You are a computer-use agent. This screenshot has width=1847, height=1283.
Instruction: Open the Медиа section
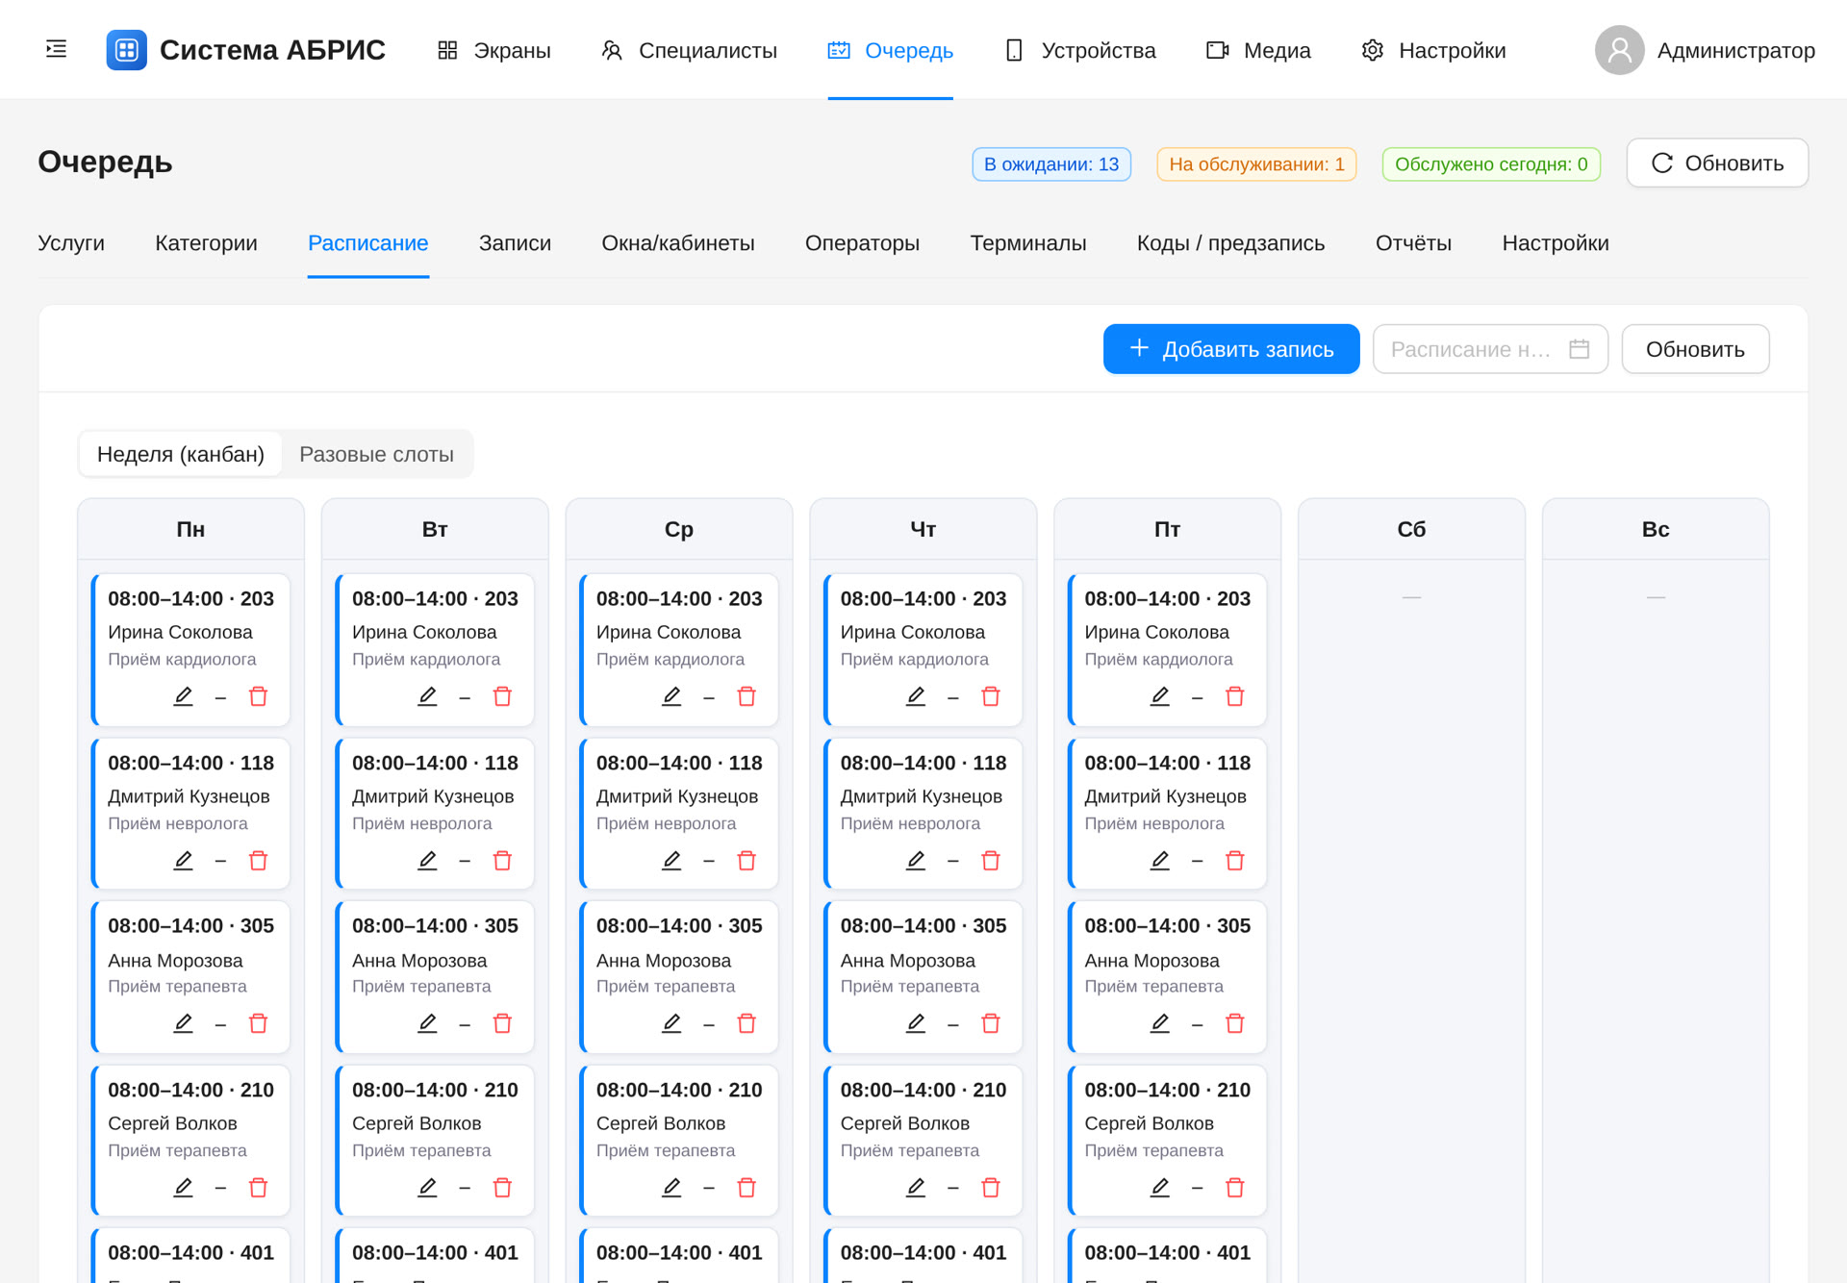pyautogui.click(x=1258, y=50)
